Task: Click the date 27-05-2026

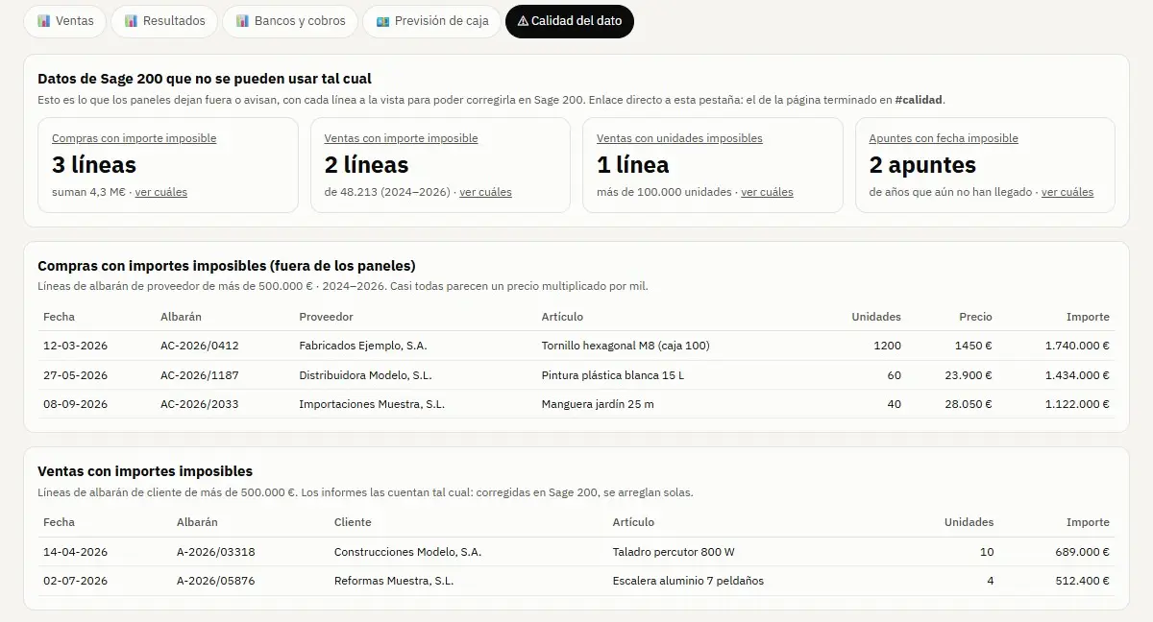Action: (75, 375)
